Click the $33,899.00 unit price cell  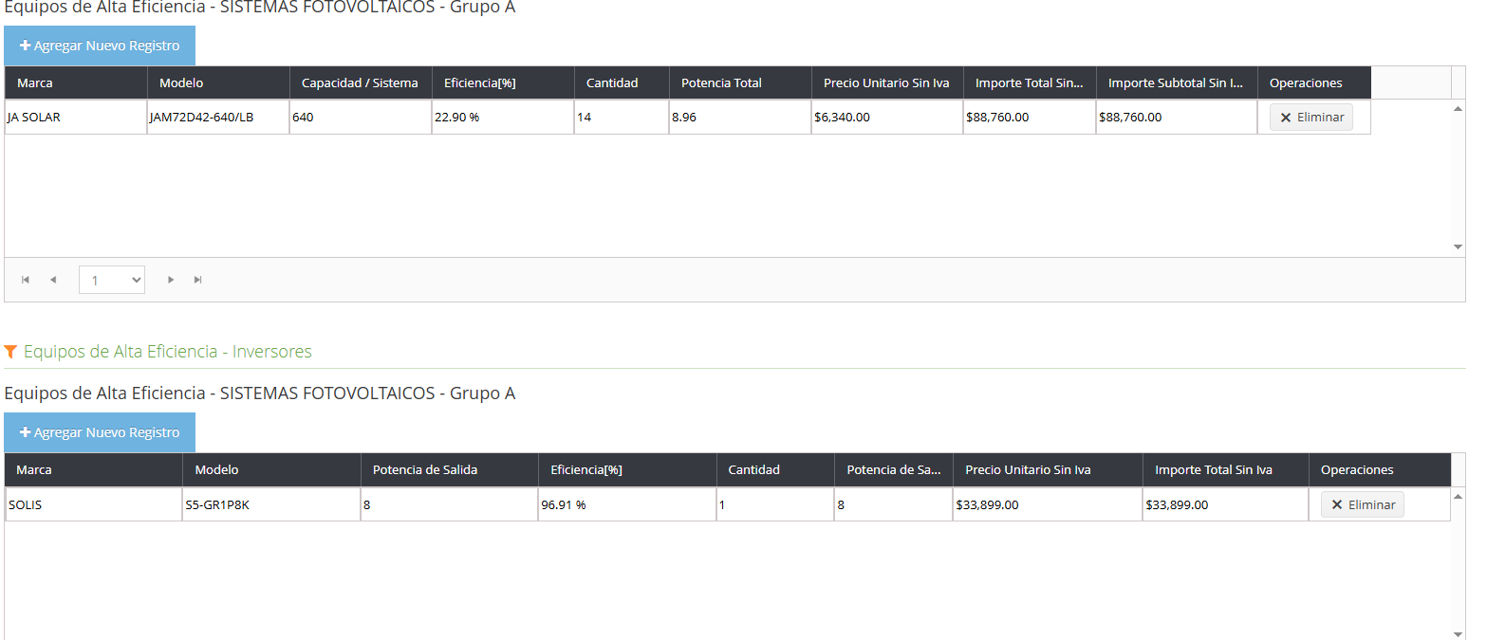[1047, 504]
